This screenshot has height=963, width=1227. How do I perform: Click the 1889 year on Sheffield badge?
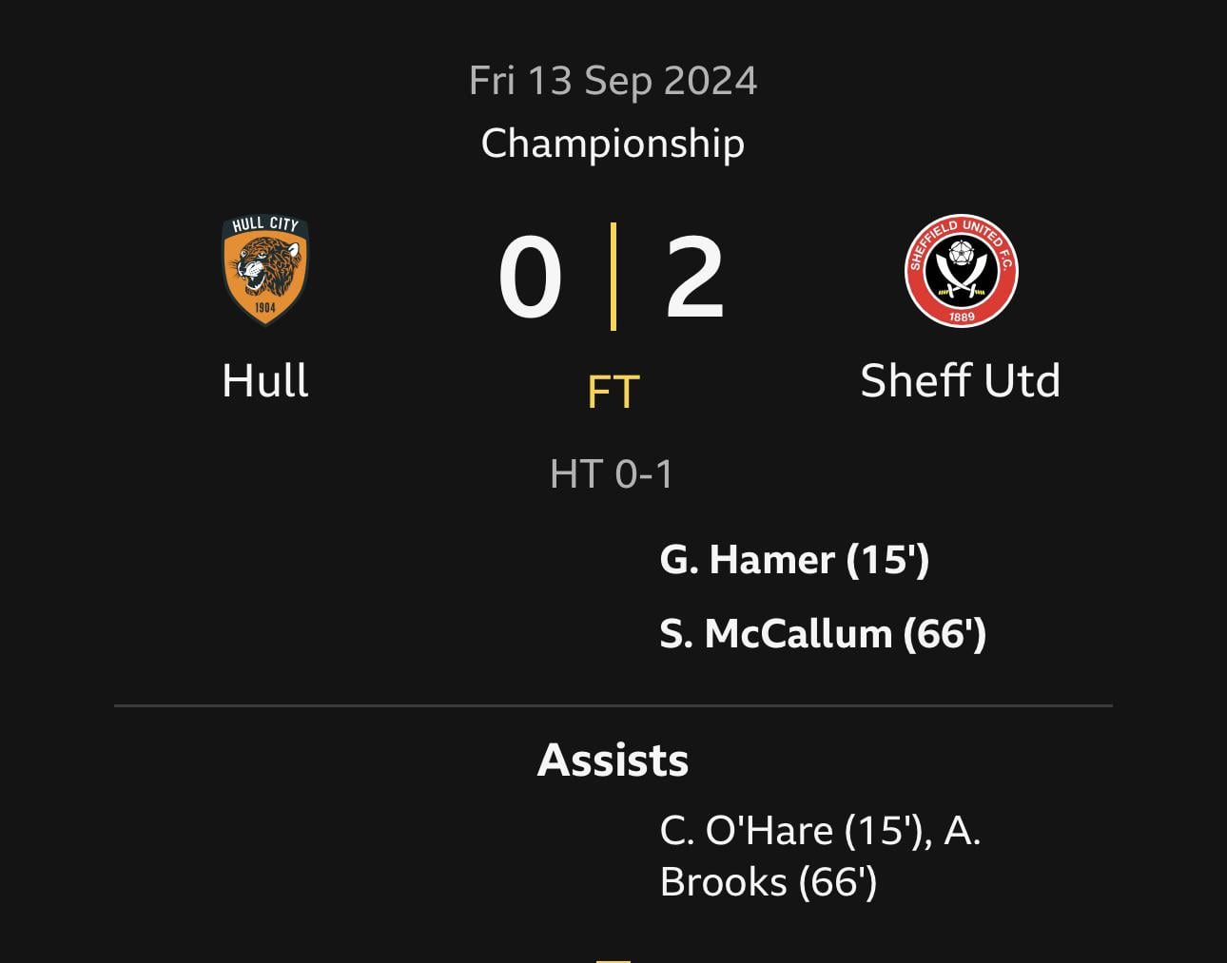pyautogui.click(x=962, y=317)
